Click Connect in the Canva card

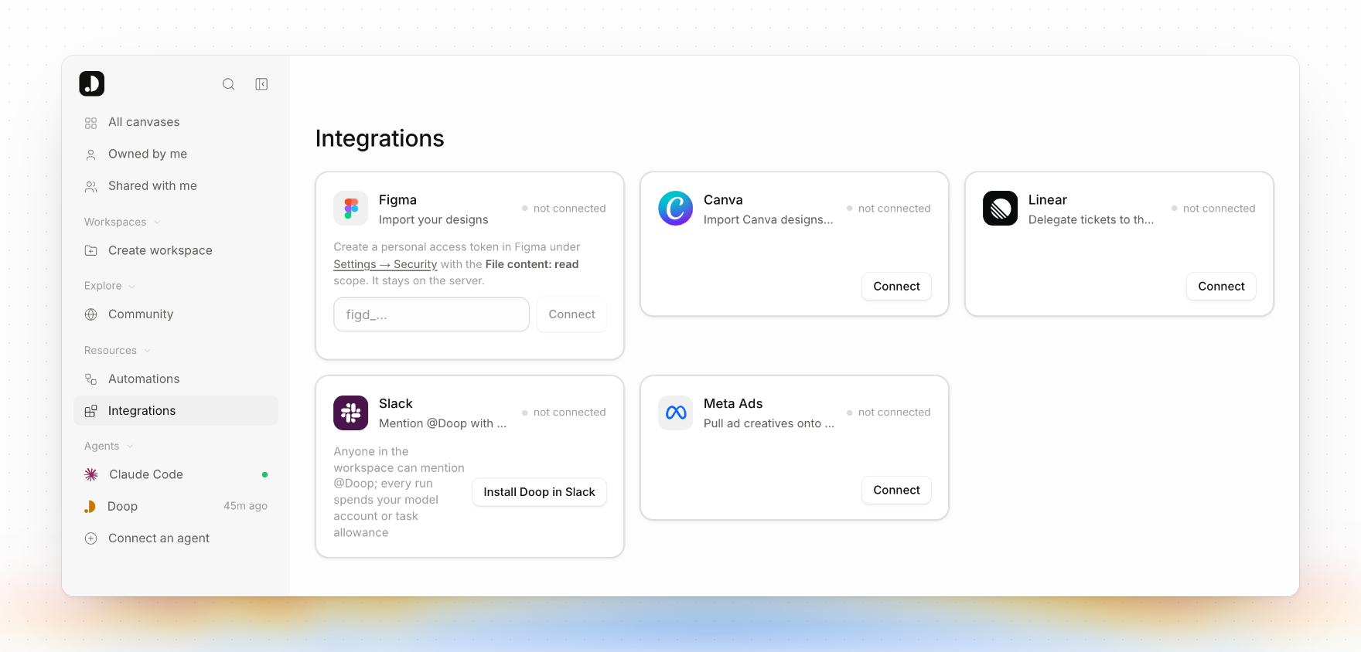tap(896, 286)
